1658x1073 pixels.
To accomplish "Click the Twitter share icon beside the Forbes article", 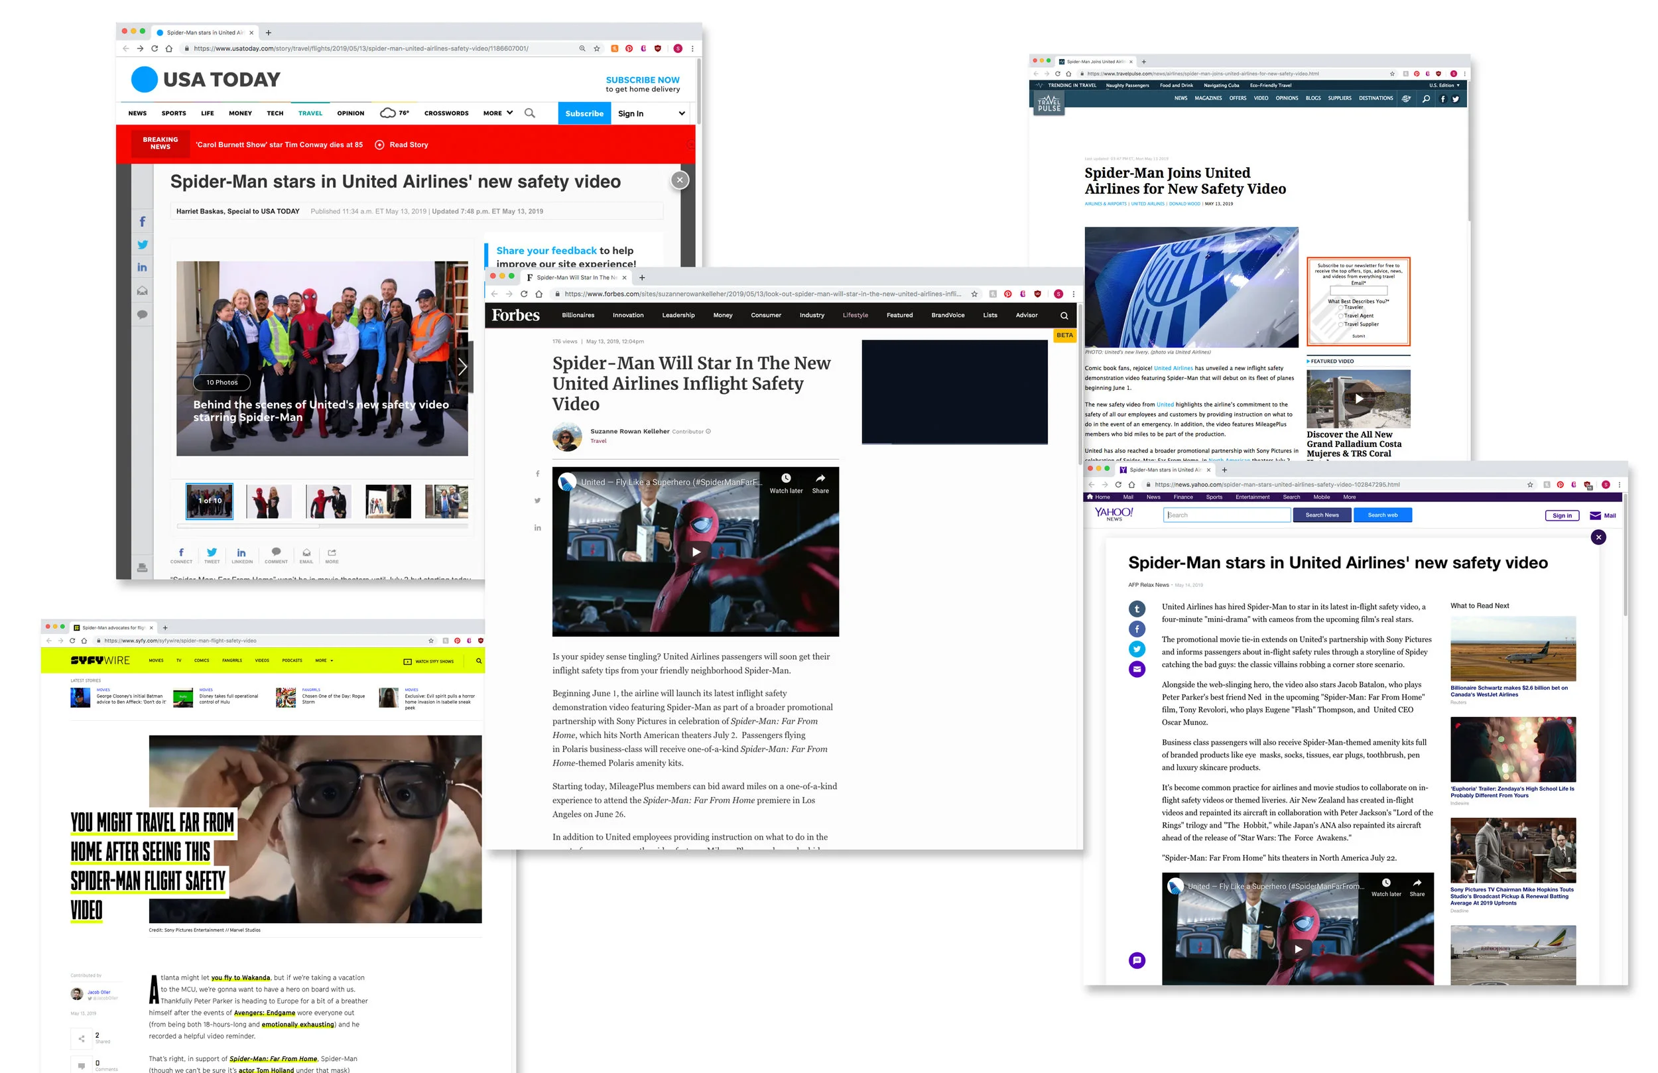I will coord(537,500).
